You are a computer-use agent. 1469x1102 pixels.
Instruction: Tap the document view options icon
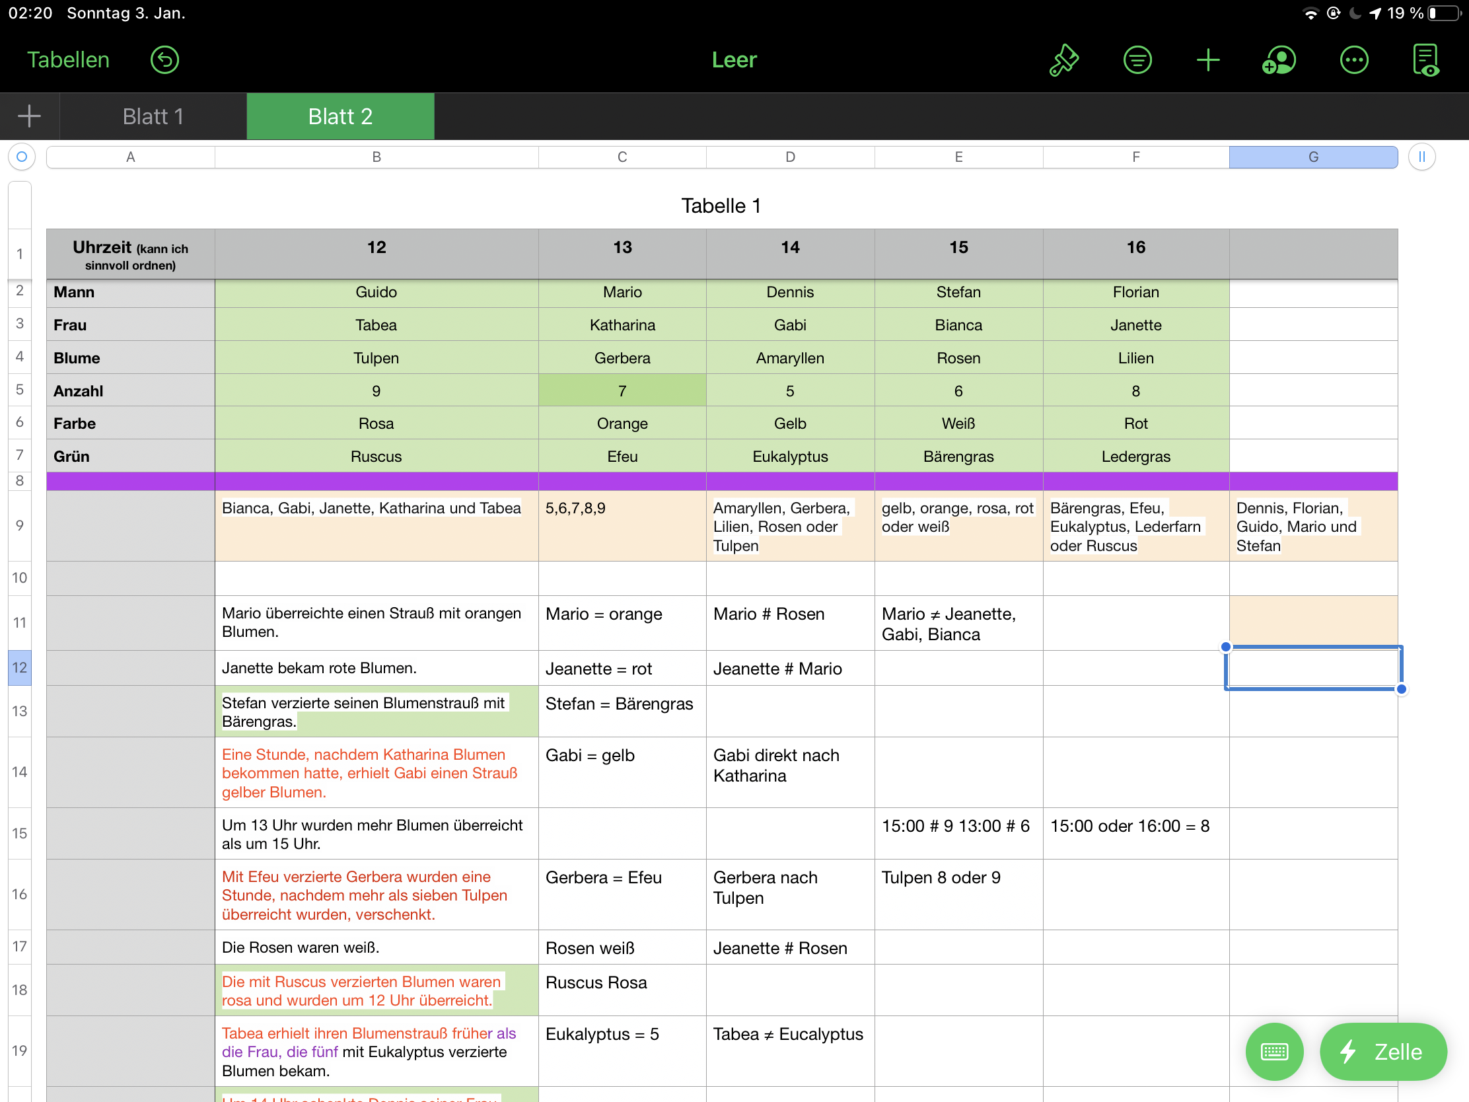1425,59
